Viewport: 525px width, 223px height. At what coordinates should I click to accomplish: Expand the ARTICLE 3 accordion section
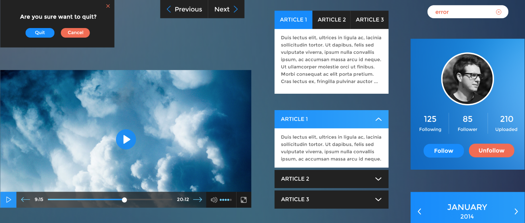[x=332, y=199]
